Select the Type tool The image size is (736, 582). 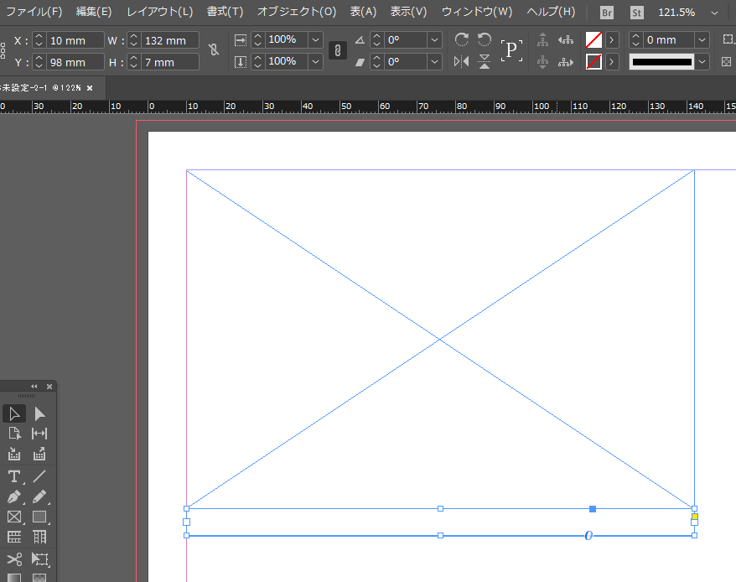click(x=14, y=477)
